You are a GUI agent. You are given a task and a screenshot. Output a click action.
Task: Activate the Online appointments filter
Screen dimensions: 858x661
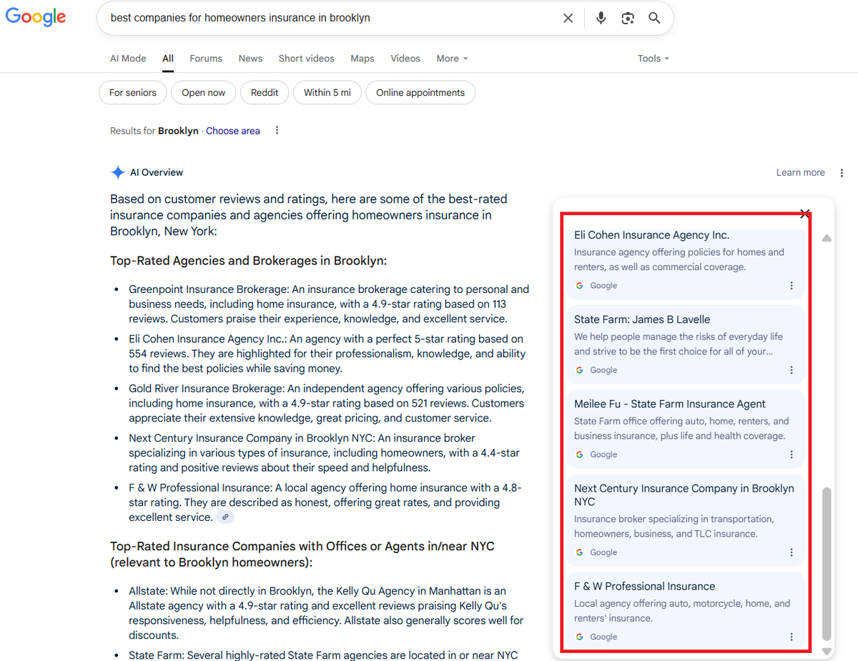420,92
